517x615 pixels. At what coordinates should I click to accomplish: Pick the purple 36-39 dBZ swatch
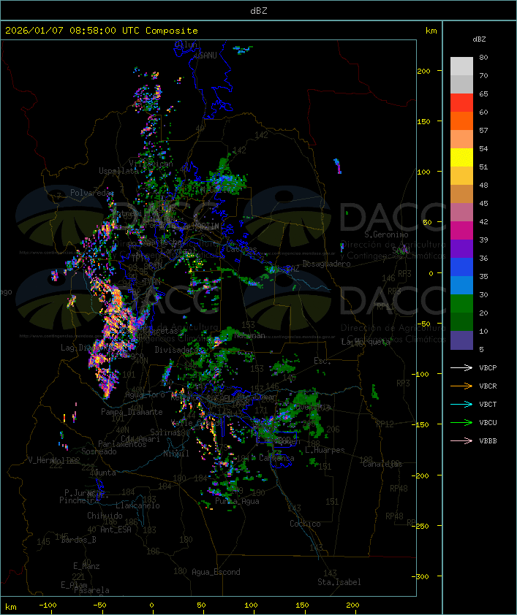point(461,248)
